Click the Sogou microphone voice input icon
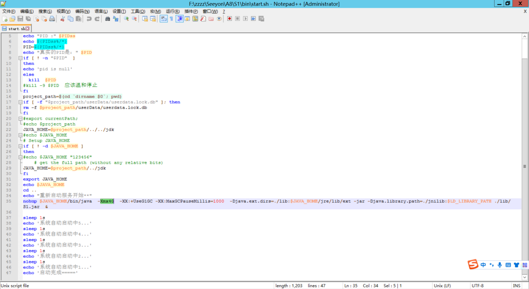This screenshot has height=289, width=529. click(499, 265)
